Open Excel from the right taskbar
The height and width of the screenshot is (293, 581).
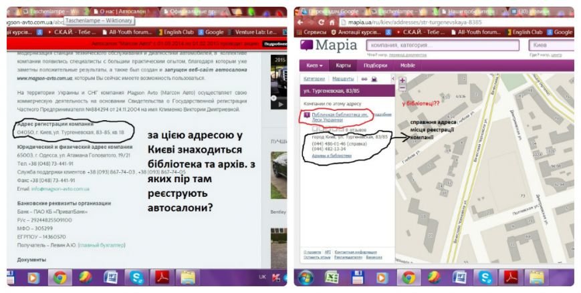pos(332,277)
